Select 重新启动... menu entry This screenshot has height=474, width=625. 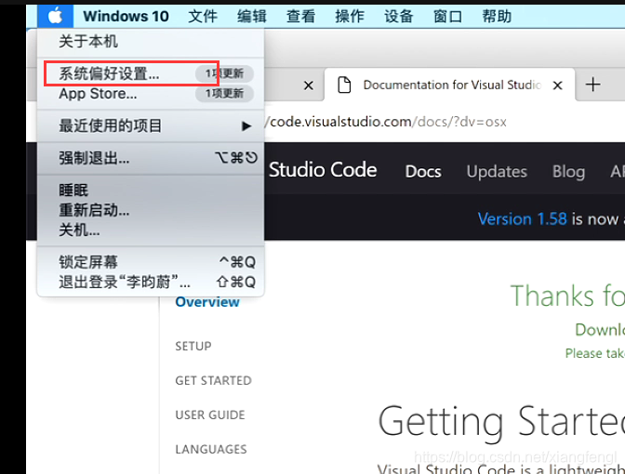click(151, 210)
